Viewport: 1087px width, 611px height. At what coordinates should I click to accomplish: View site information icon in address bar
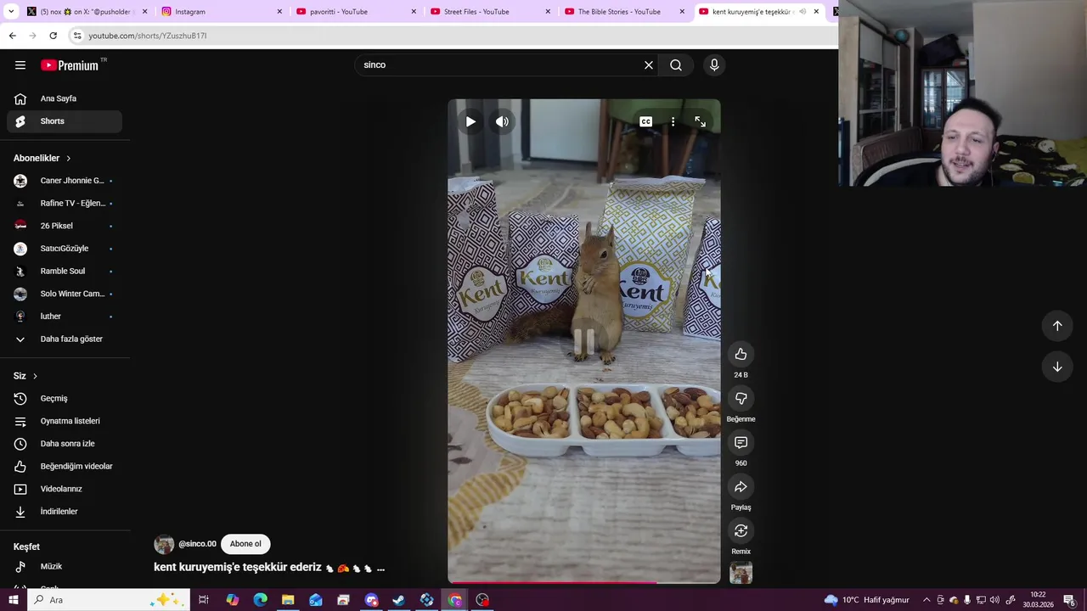coord(77,36)
